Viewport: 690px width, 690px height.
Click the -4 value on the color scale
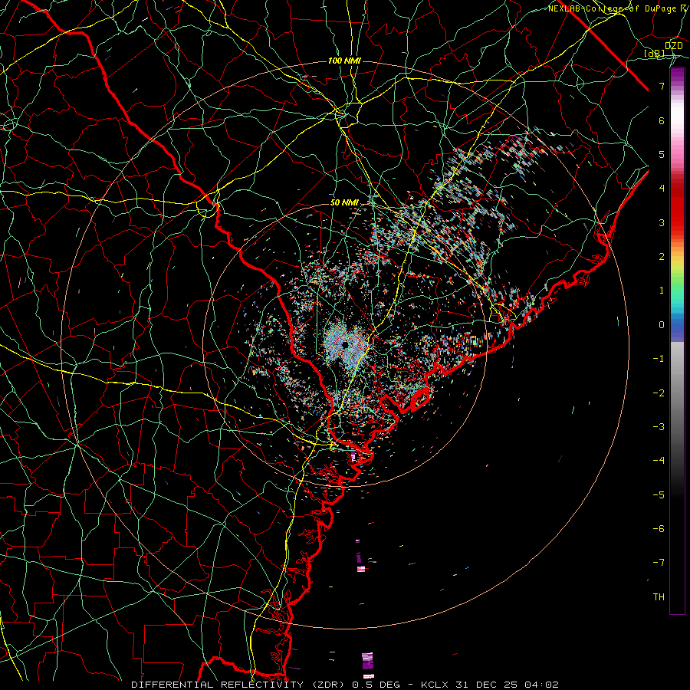pyautogui.click(x=659, y=461)
